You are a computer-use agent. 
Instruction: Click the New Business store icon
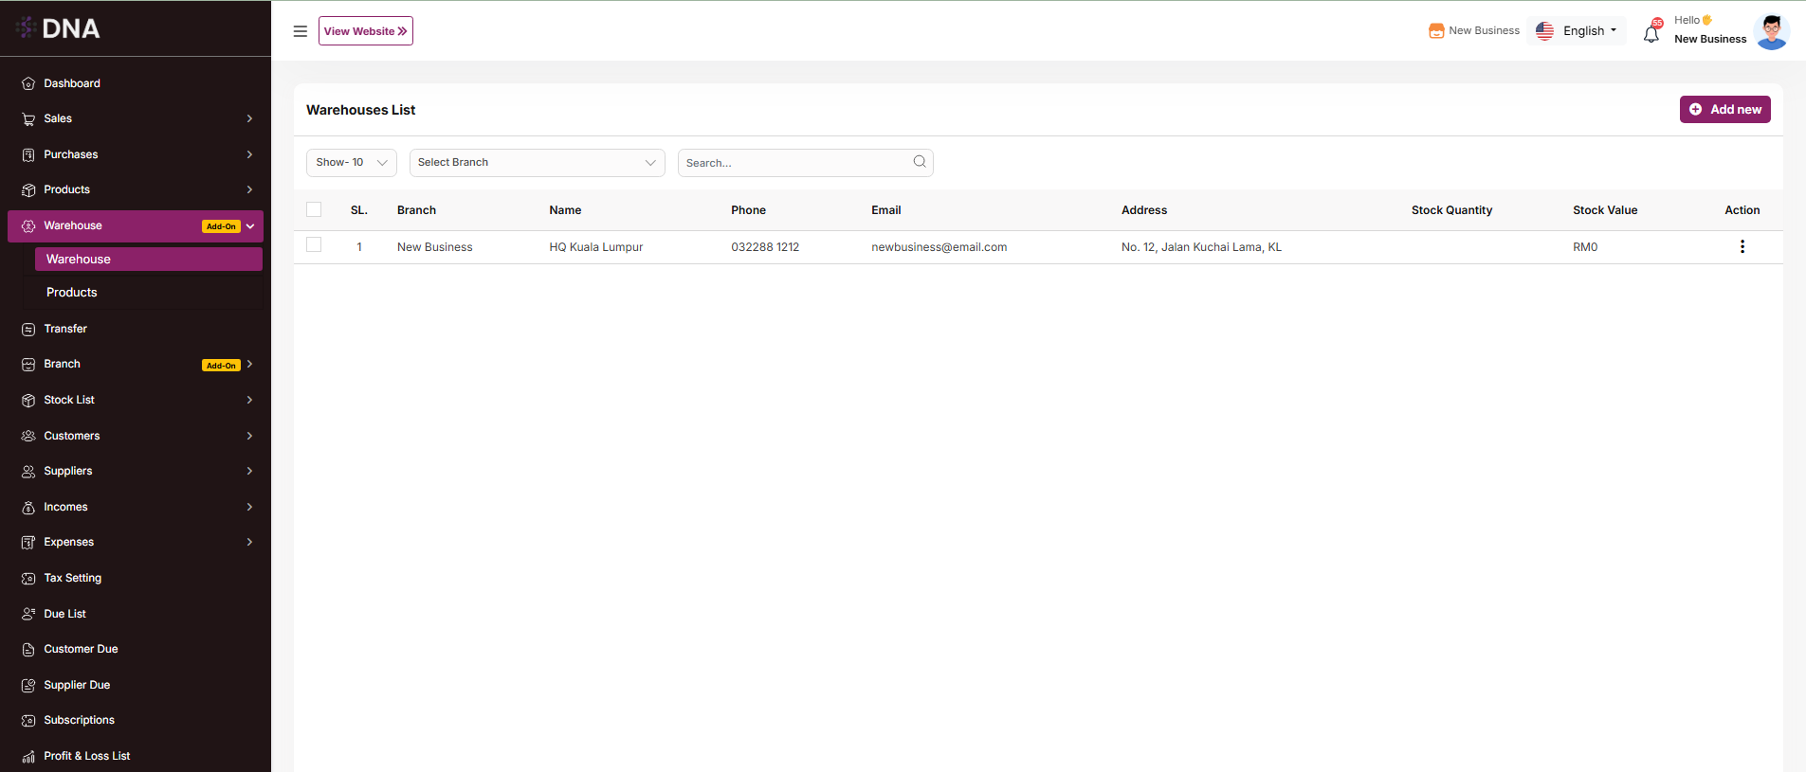(x=1436, y=31)
